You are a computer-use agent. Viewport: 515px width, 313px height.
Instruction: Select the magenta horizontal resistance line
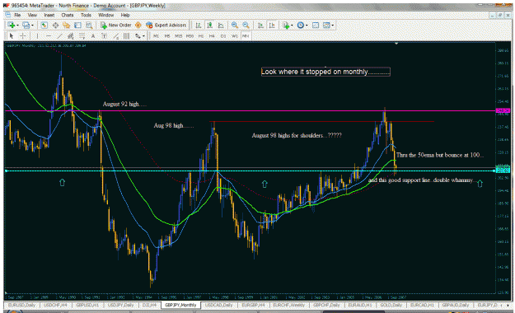coord(250,111)
